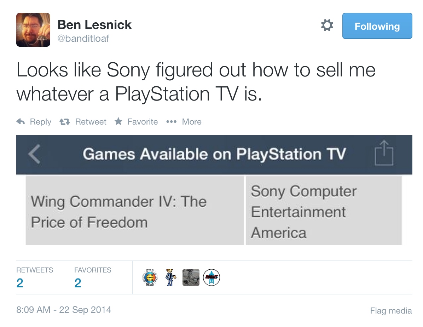Open the tweet settings gear icon

pyautogui.click(x=327, y=25)
